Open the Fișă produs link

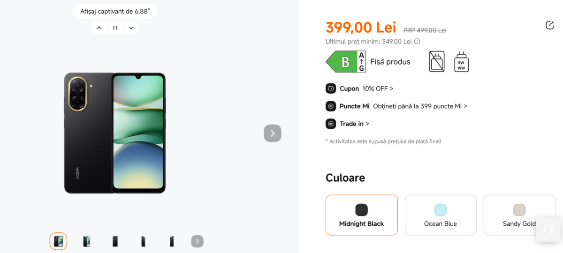tap(390, 62)
